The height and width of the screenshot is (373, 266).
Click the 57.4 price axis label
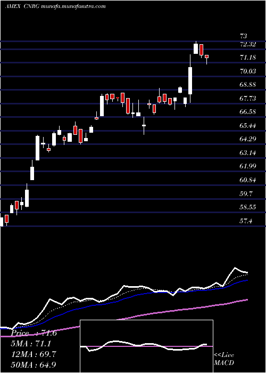[246, 222]
